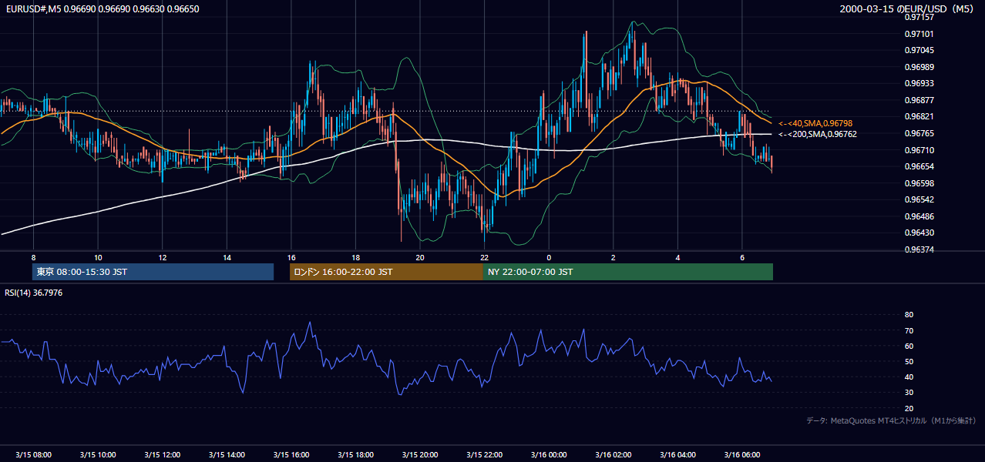Click the NY 22:00-07:00 JST session bar
Screen dimensions: 985x462
[627, 272]
